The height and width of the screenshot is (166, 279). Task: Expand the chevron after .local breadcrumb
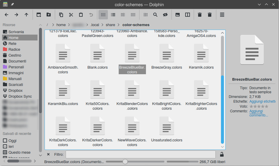click(x=102, y=25)
